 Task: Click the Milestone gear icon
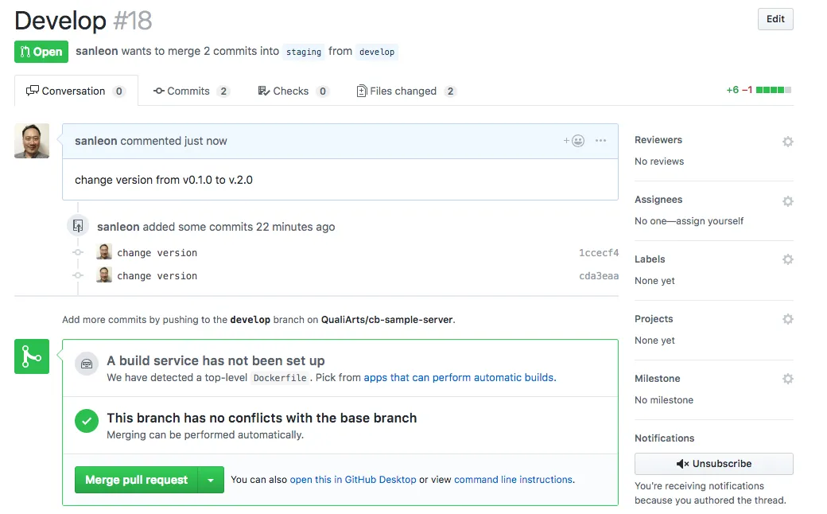coord(787,379)
